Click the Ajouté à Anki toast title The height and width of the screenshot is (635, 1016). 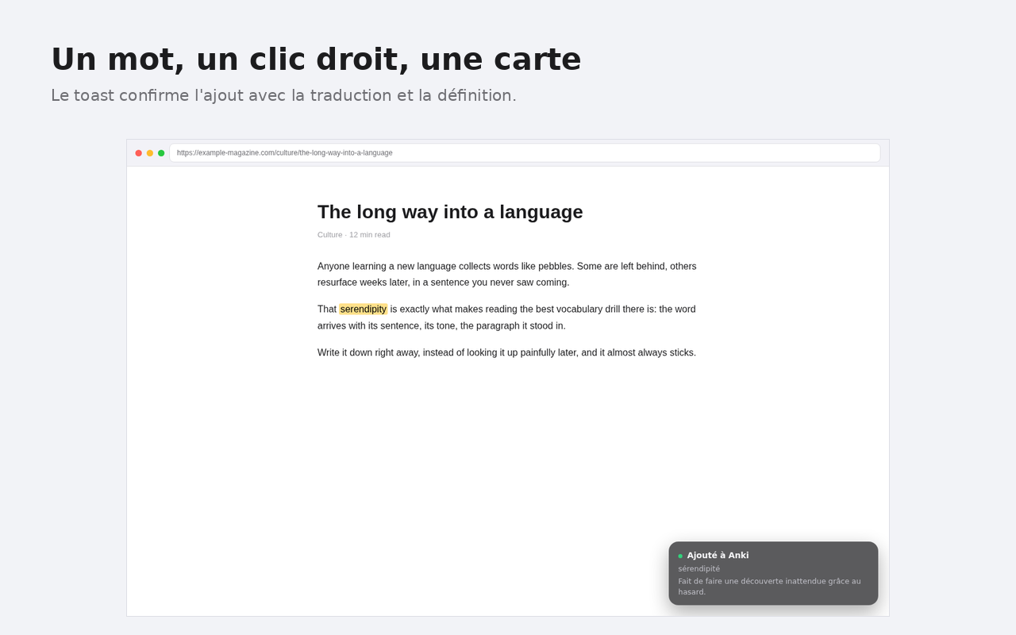pos(718,556)
